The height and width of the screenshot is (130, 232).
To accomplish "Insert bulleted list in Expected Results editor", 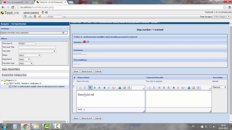I will [x=154, y=88].
